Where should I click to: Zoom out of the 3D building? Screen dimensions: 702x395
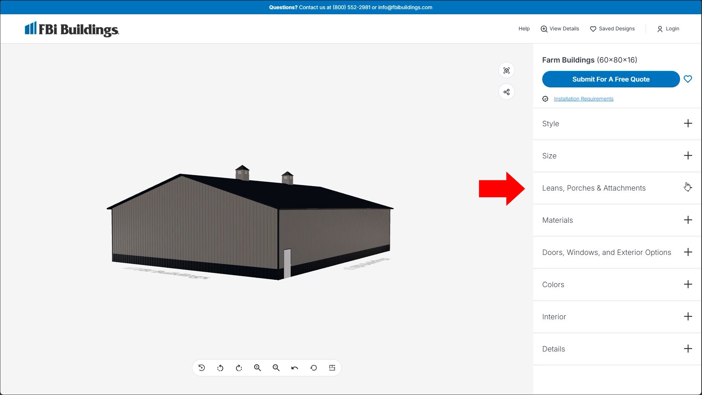(276, 368)
